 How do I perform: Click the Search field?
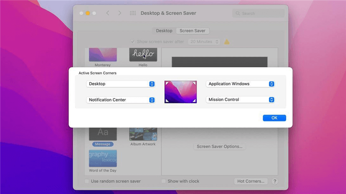(258, 13)
